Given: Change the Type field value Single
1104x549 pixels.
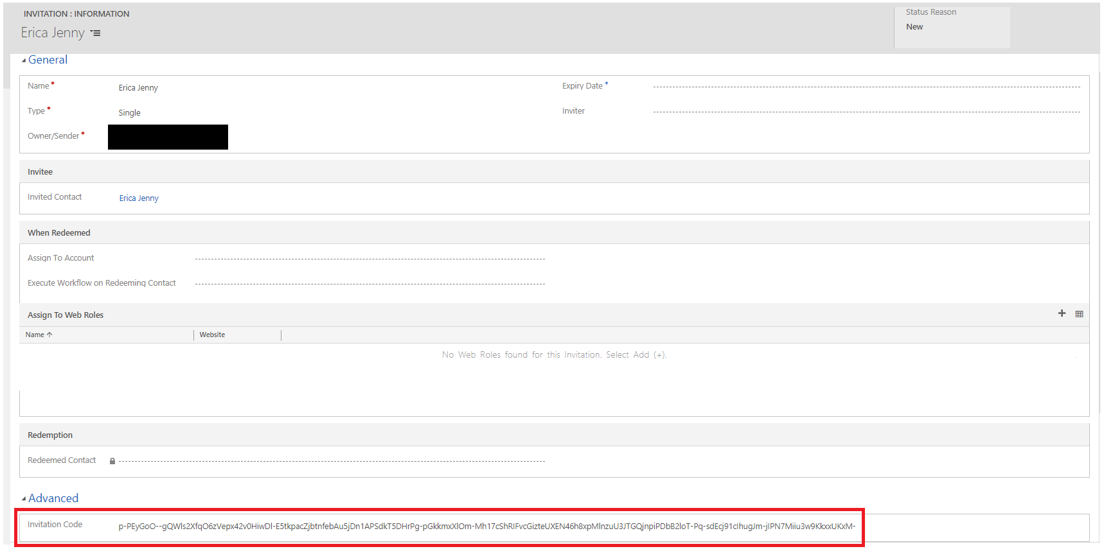Looking at the screenshot, I should (129, 113).
